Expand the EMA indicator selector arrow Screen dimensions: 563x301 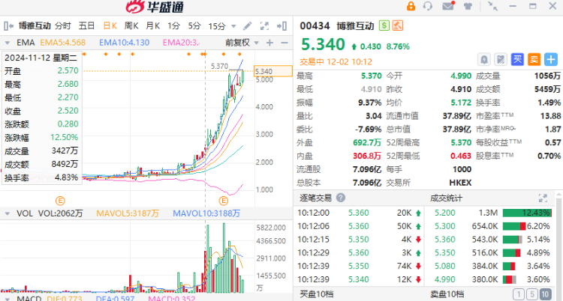(x=8, y=43)
